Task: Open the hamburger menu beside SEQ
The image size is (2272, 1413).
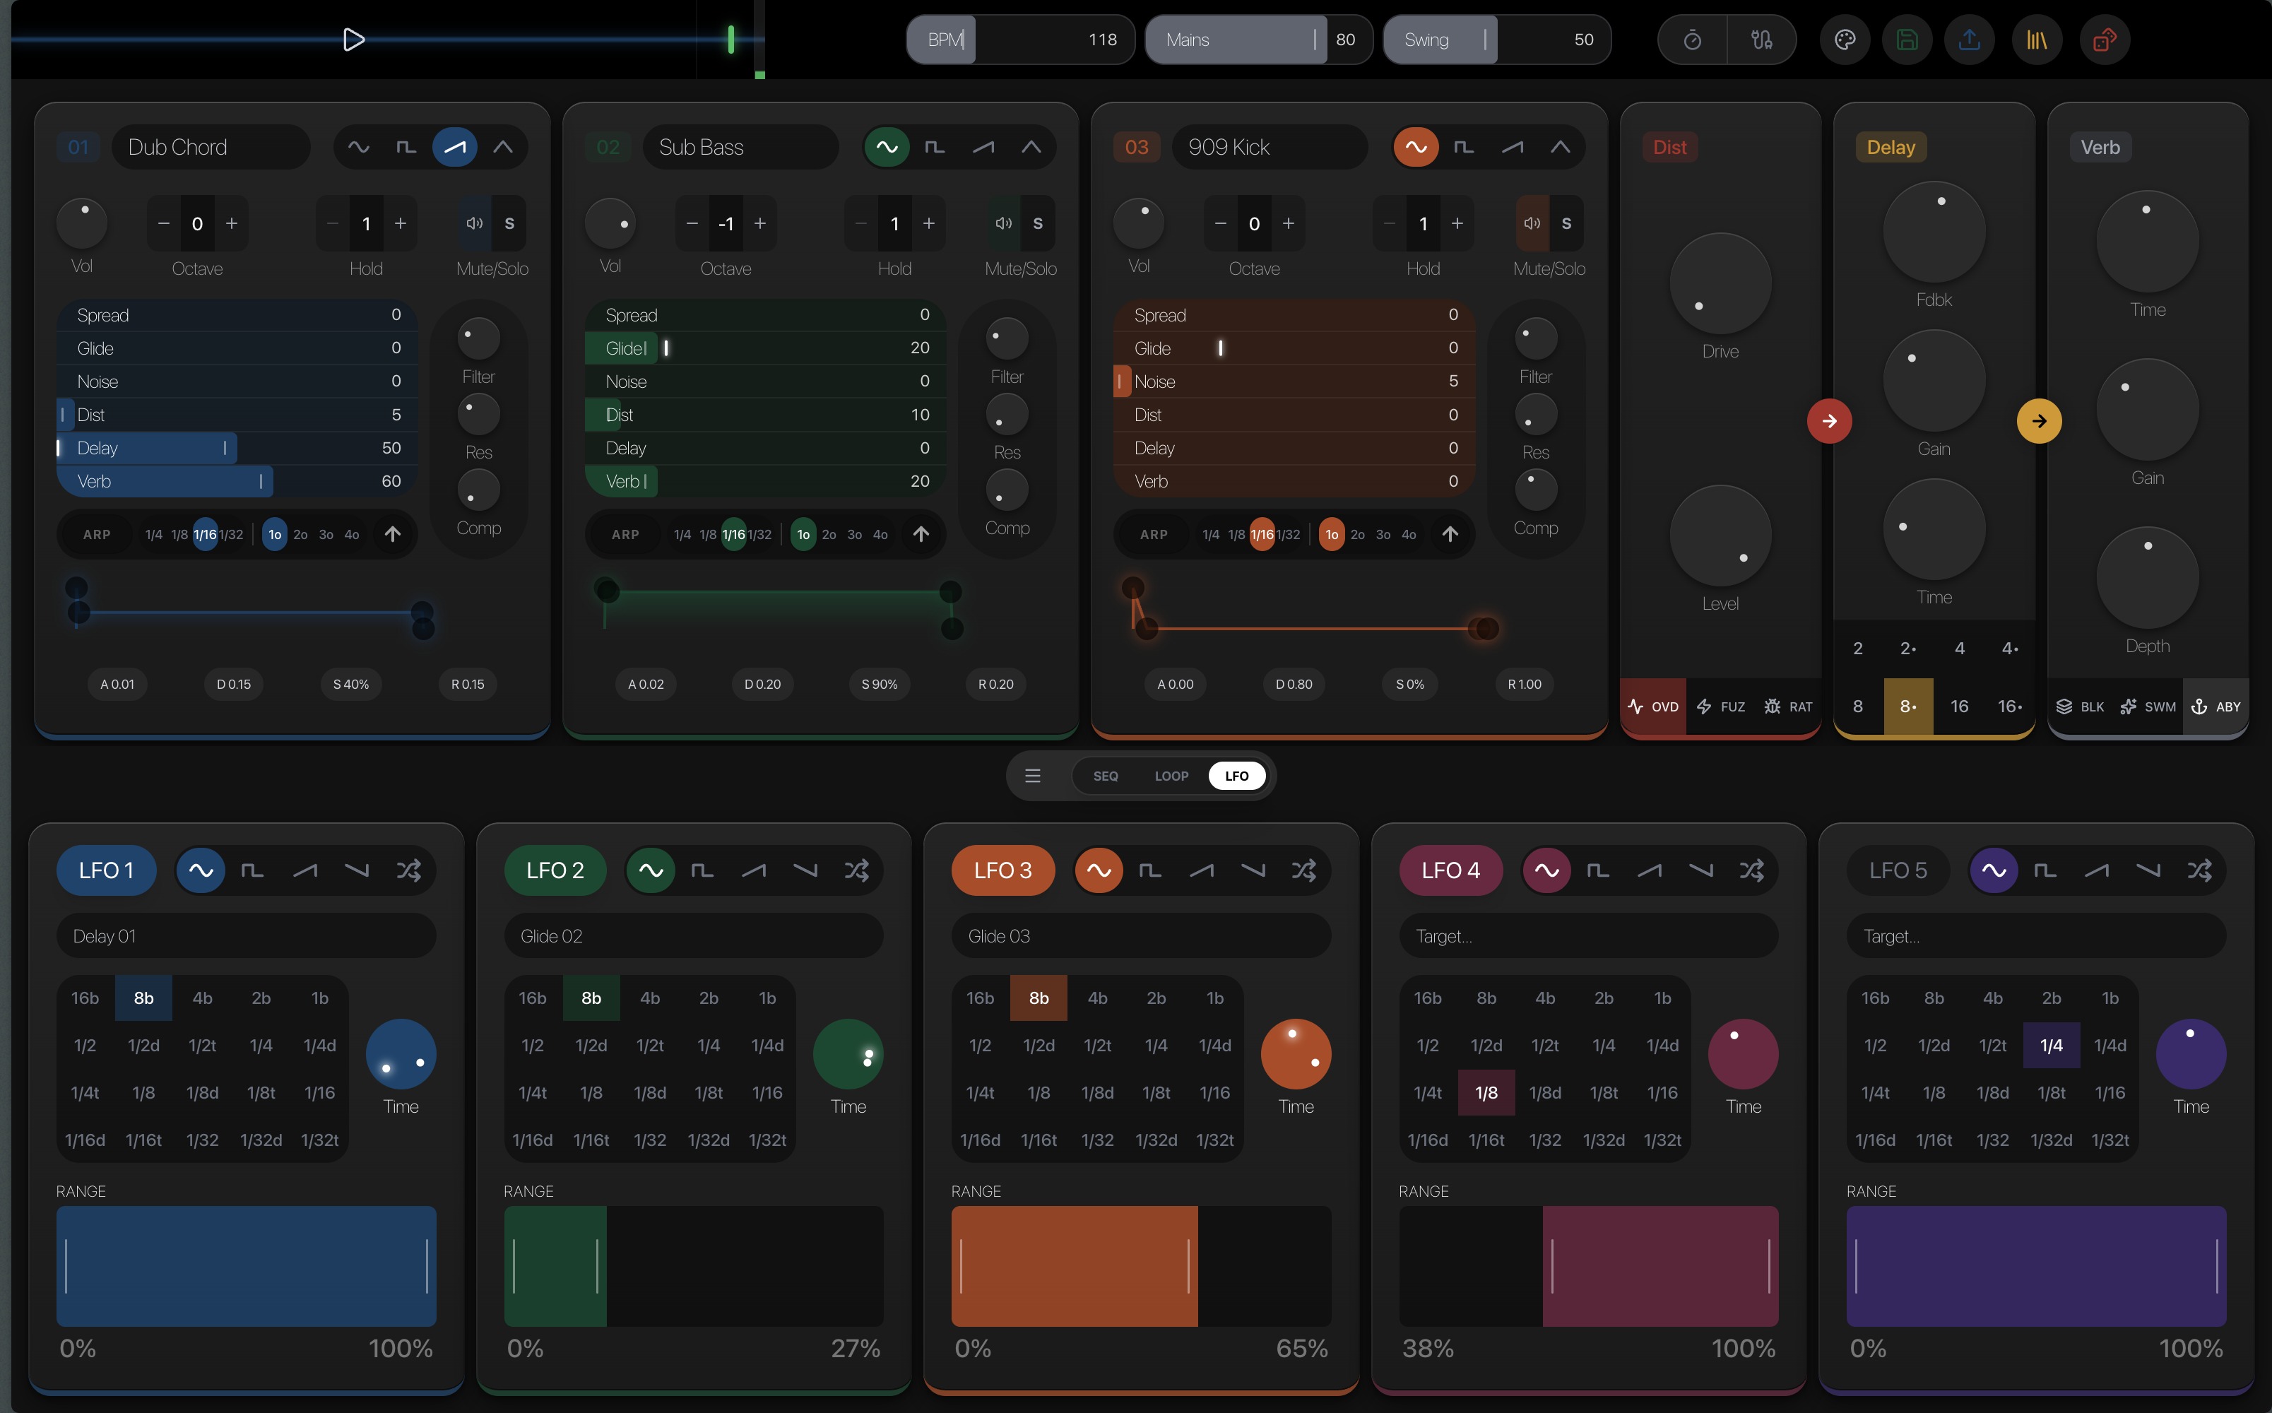Action: tap(1032, 776)
